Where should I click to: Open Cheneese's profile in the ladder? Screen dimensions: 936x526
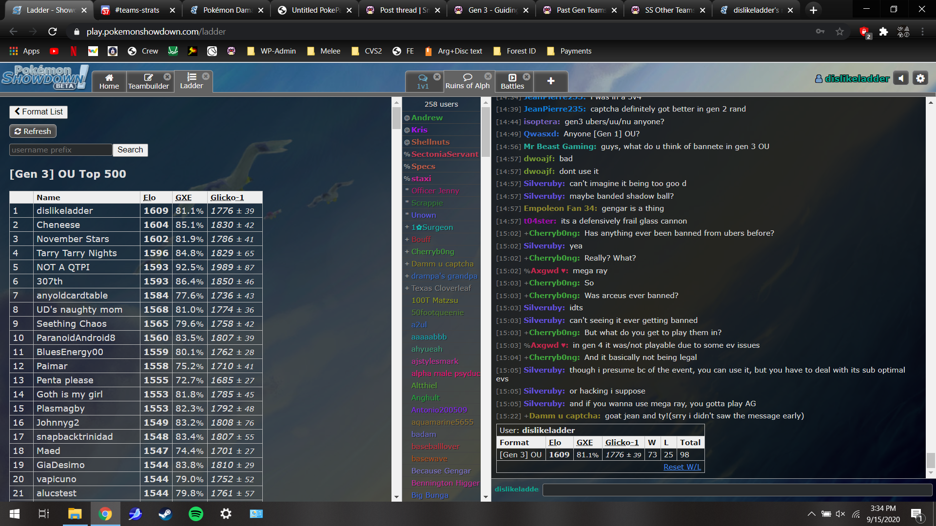58,225
